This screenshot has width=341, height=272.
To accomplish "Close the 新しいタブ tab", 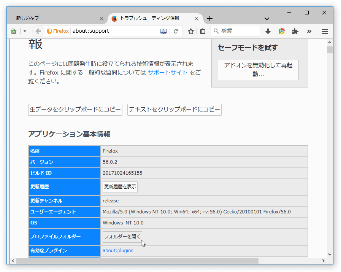I will tap(102, 19).
